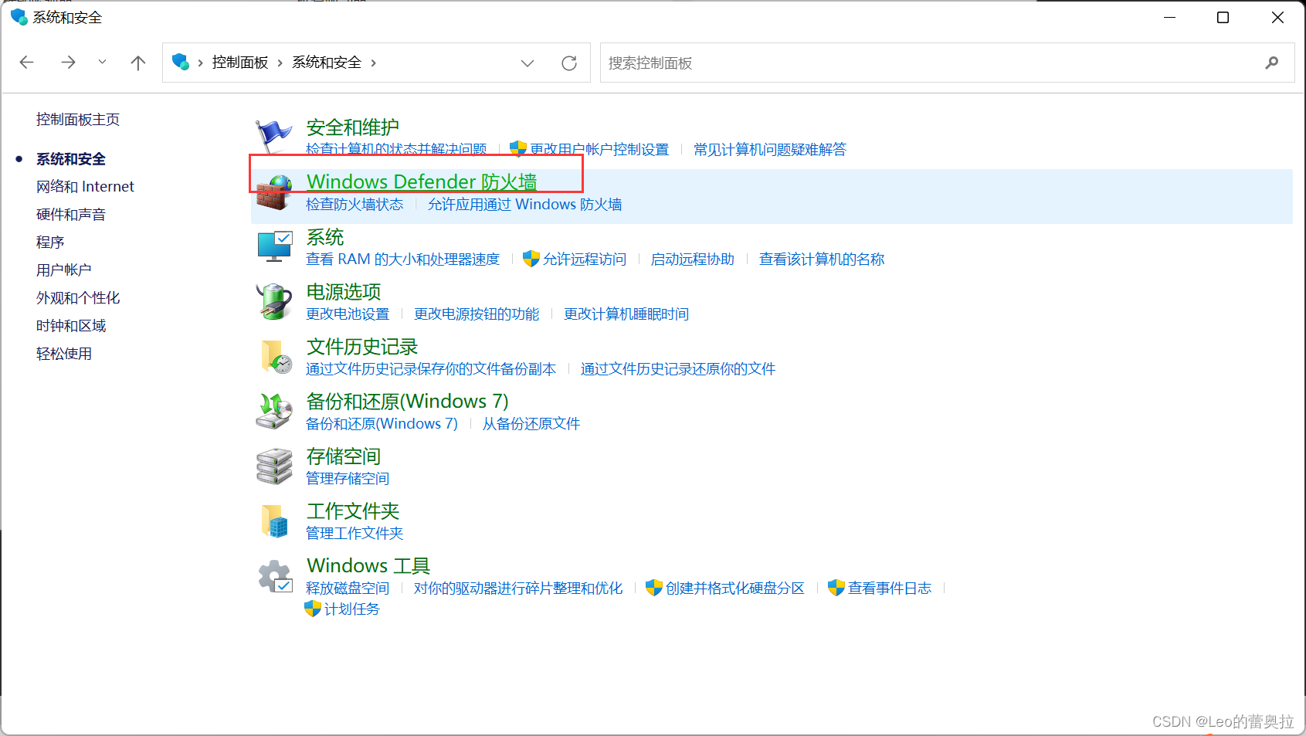Viewport: 1306px width, 736px height.
Task: Click the control panel icon in the address bar
Action: pyautogui.click(x=181, y=62)
